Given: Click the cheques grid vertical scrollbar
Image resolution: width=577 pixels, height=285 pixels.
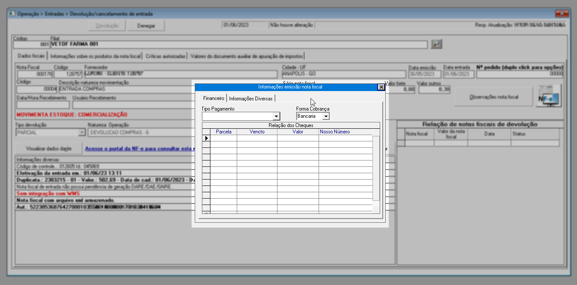Looking at the screenshot, I should [x=376, y=169].
